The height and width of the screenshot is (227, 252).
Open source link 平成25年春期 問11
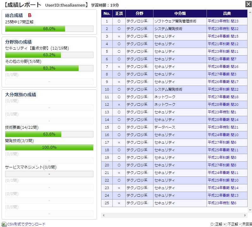coord(223,150)
